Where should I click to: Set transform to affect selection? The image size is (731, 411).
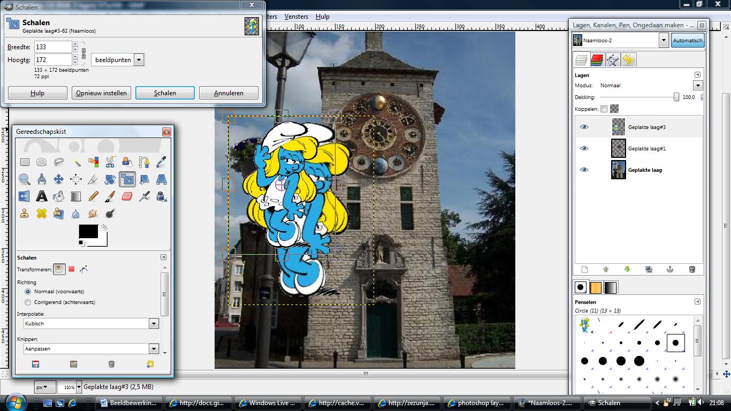pyautogui.click(x=71, y=269)
